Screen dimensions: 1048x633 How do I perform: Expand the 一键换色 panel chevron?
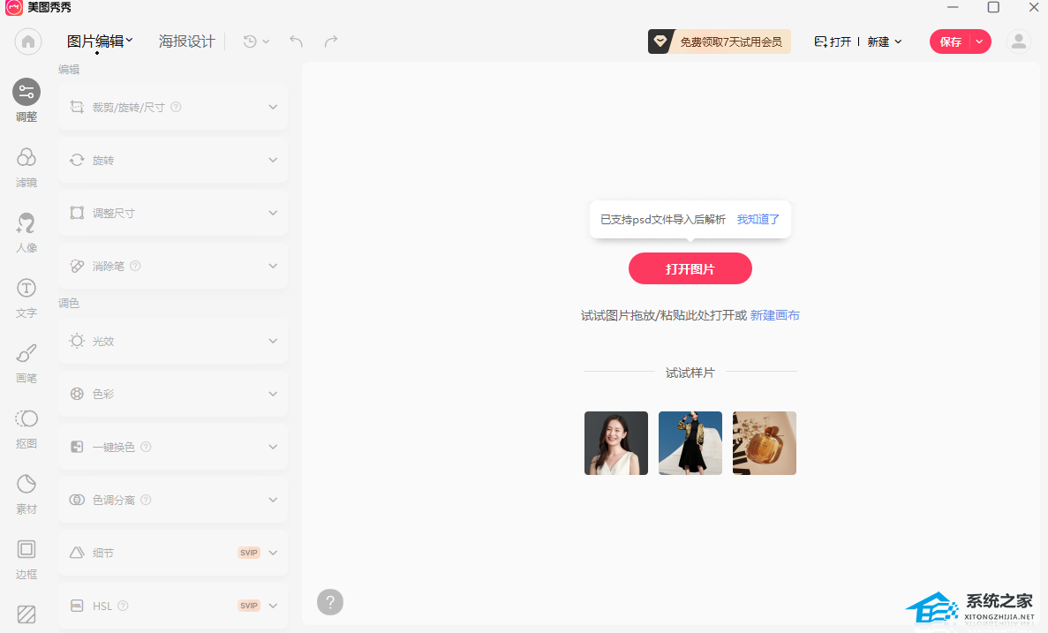(273, 447)
